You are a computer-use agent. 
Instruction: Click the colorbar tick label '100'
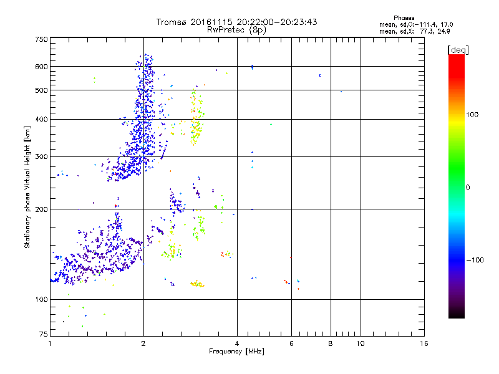pos(472,115)
